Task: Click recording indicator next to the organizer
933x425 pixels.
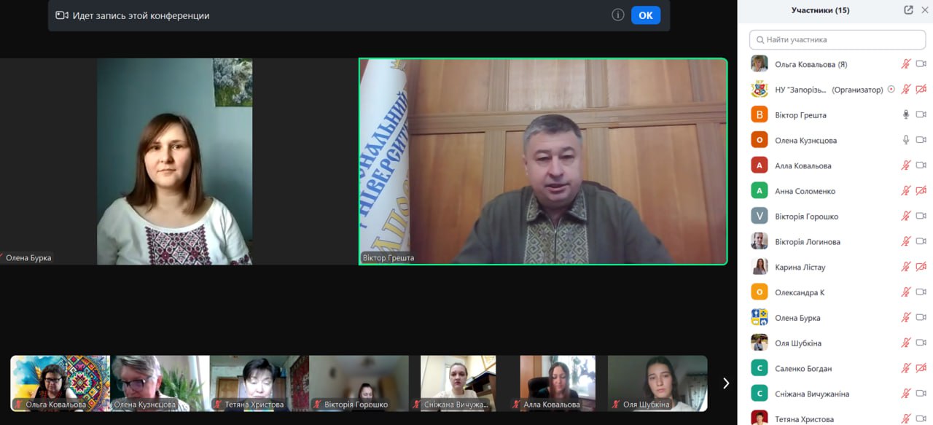Action: [891, 90]
